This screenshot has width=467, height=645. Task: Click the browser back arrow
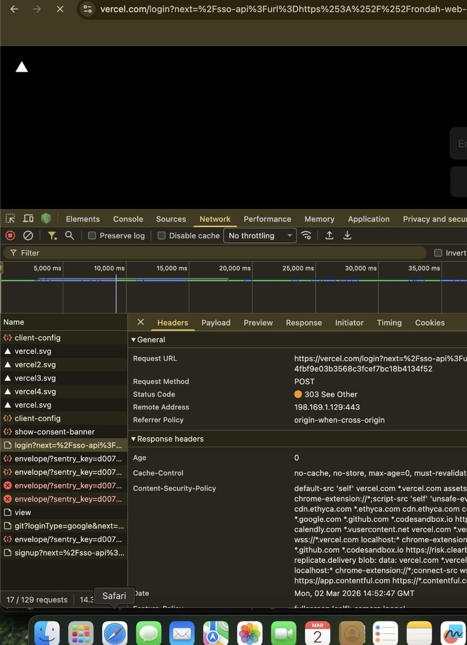click(14, 9)
